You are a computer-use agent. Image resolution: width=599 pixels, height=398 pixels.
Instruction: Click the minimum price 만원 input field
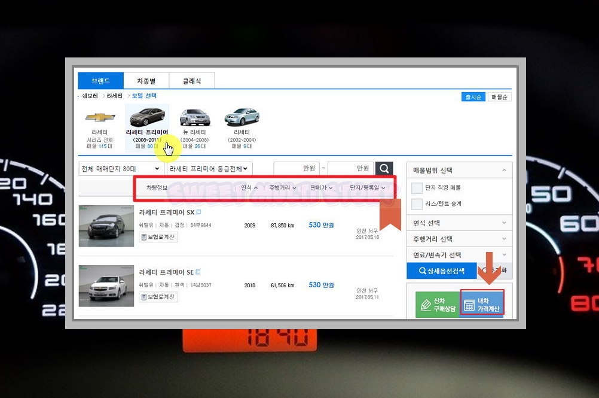(x=297, y=168)
